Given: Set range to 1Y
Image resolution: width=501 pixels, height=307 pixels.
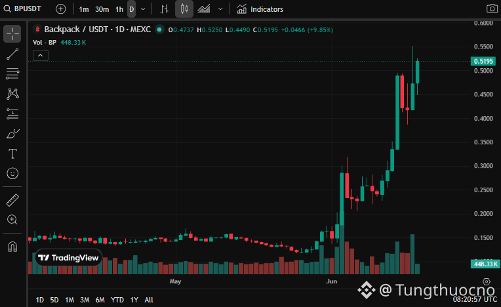Looking at the screenshot, I should pyautogui.click(x=134, y=300).
